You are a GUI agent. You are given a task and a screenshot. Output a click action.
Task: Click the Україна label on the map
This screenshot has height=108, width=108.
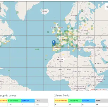89,38
